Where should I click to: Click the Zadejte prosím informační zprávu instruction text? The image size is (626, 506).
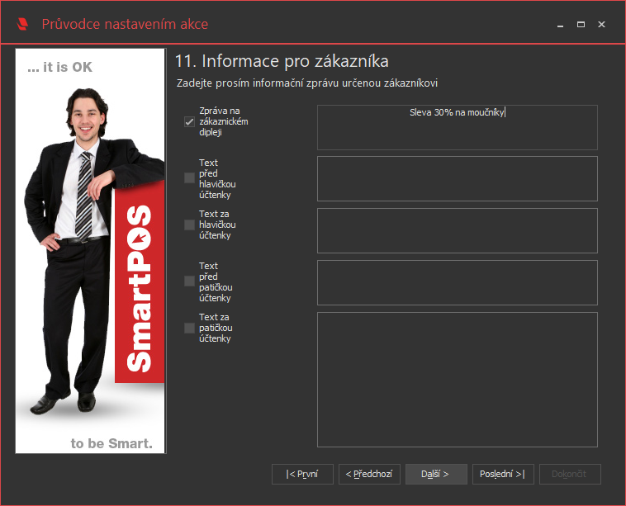pyautogui.click(x=307, y=83)
